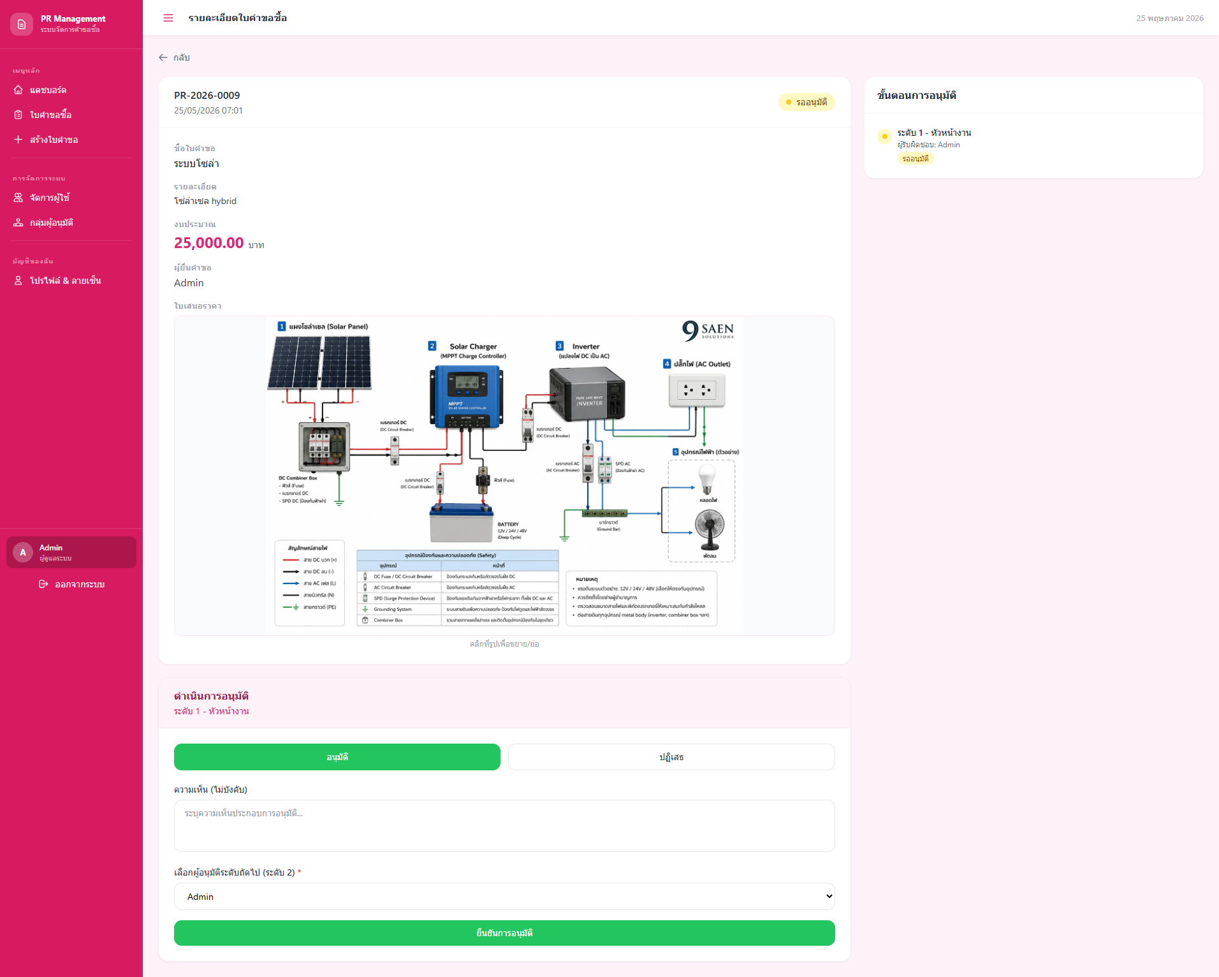This screenshot has height=977, width=1219.
Task: Log out using ออกจากระบบ
Action: click(x=71, y=584)
